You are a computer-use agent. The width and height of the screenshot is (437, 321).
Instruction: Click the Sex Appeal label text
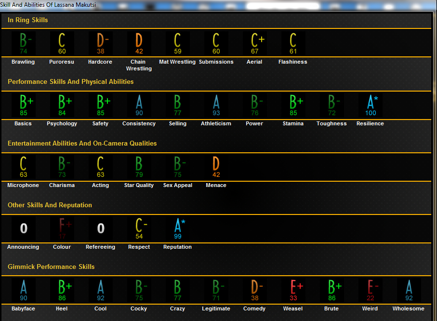click(177, 185)
